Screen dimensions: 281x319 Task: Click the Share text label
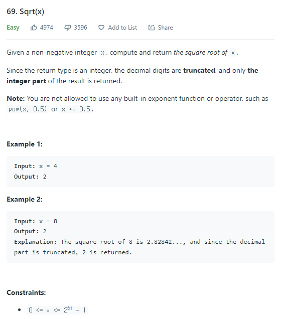[x=166, y=28]
